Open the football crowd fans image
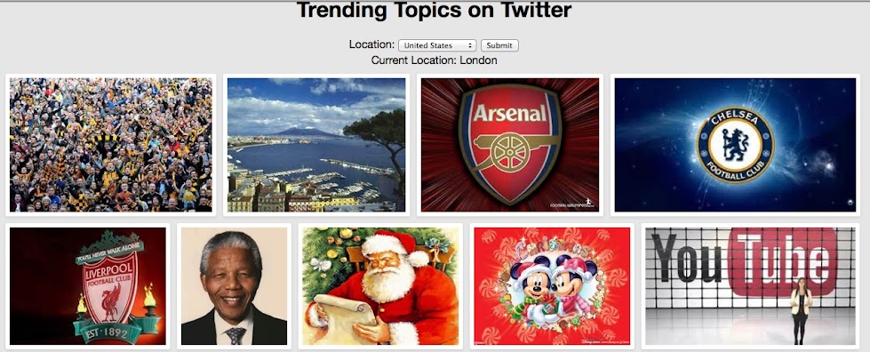Viewport: 870px width, 352px height. 111,145
